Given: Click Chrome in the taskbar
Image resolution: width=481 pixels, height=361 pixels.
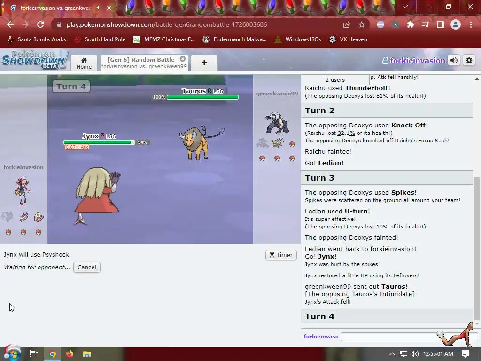Looking at the screenshot, I should (52, 354).
